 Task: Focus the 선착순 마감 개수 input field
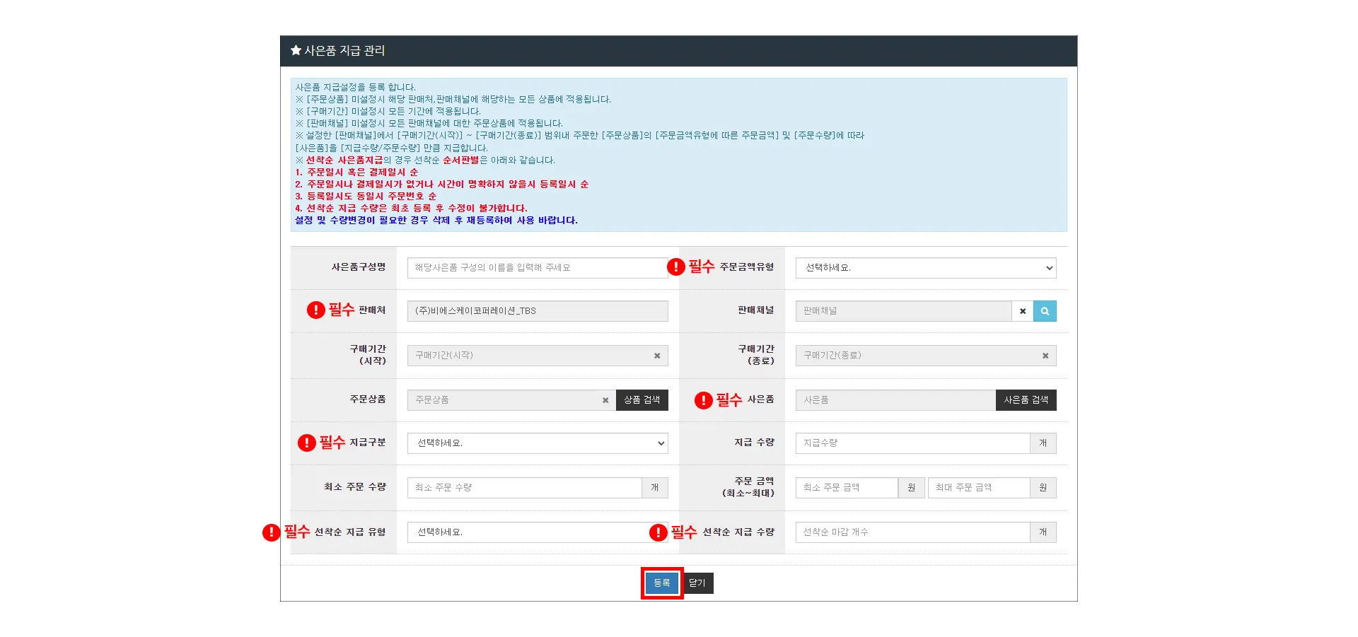(912, 532)
